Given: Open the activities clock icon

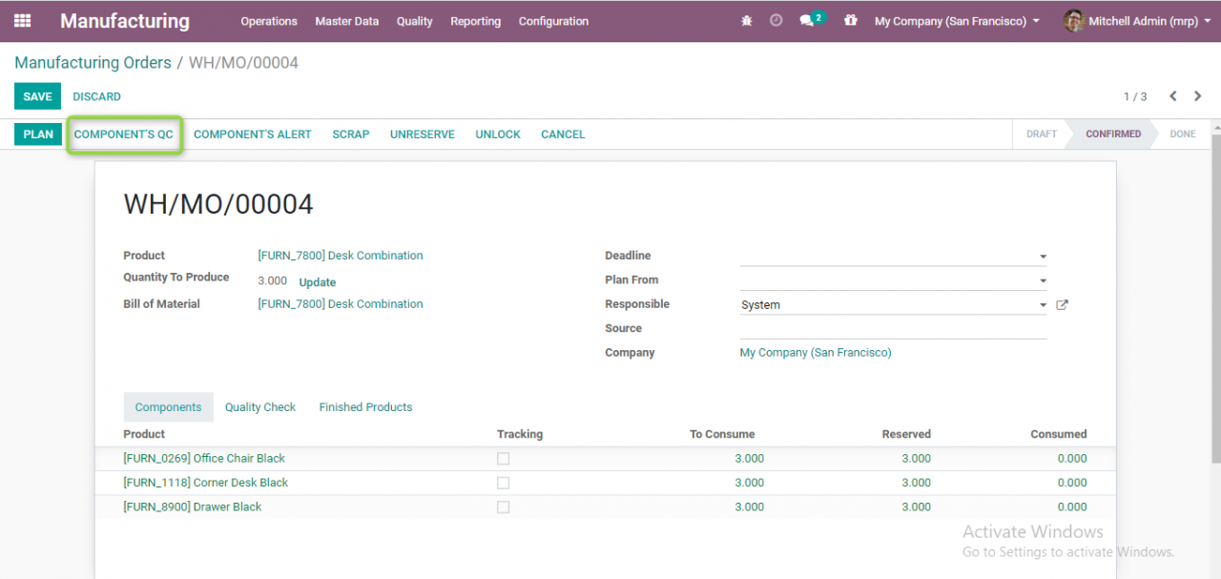Looking at the screenshot, I should [776, 20].
